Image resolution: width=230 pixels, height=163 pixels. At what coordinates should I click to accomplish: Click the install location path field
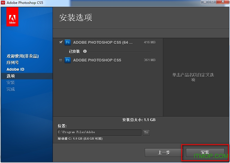99,133
